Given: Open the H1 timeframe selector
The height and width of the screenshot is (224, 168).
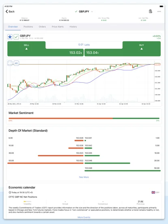Looking at the screenshot, I should [x=16, y=63].
